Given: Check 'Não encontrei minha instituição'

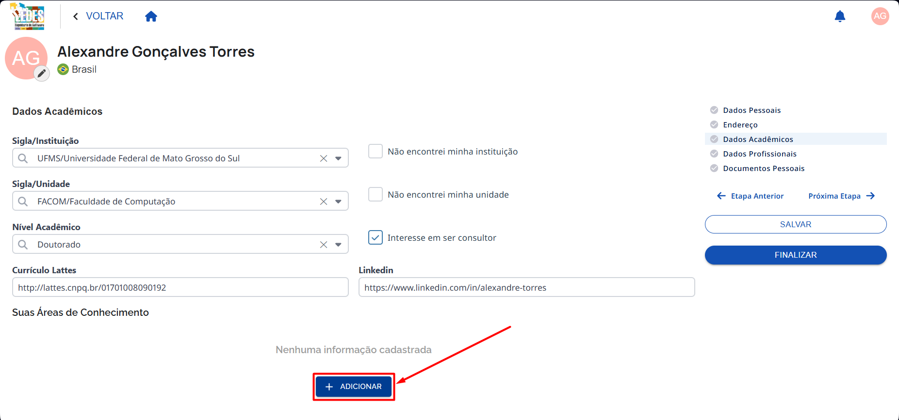Looking at the screenshot, I should 376,151.
